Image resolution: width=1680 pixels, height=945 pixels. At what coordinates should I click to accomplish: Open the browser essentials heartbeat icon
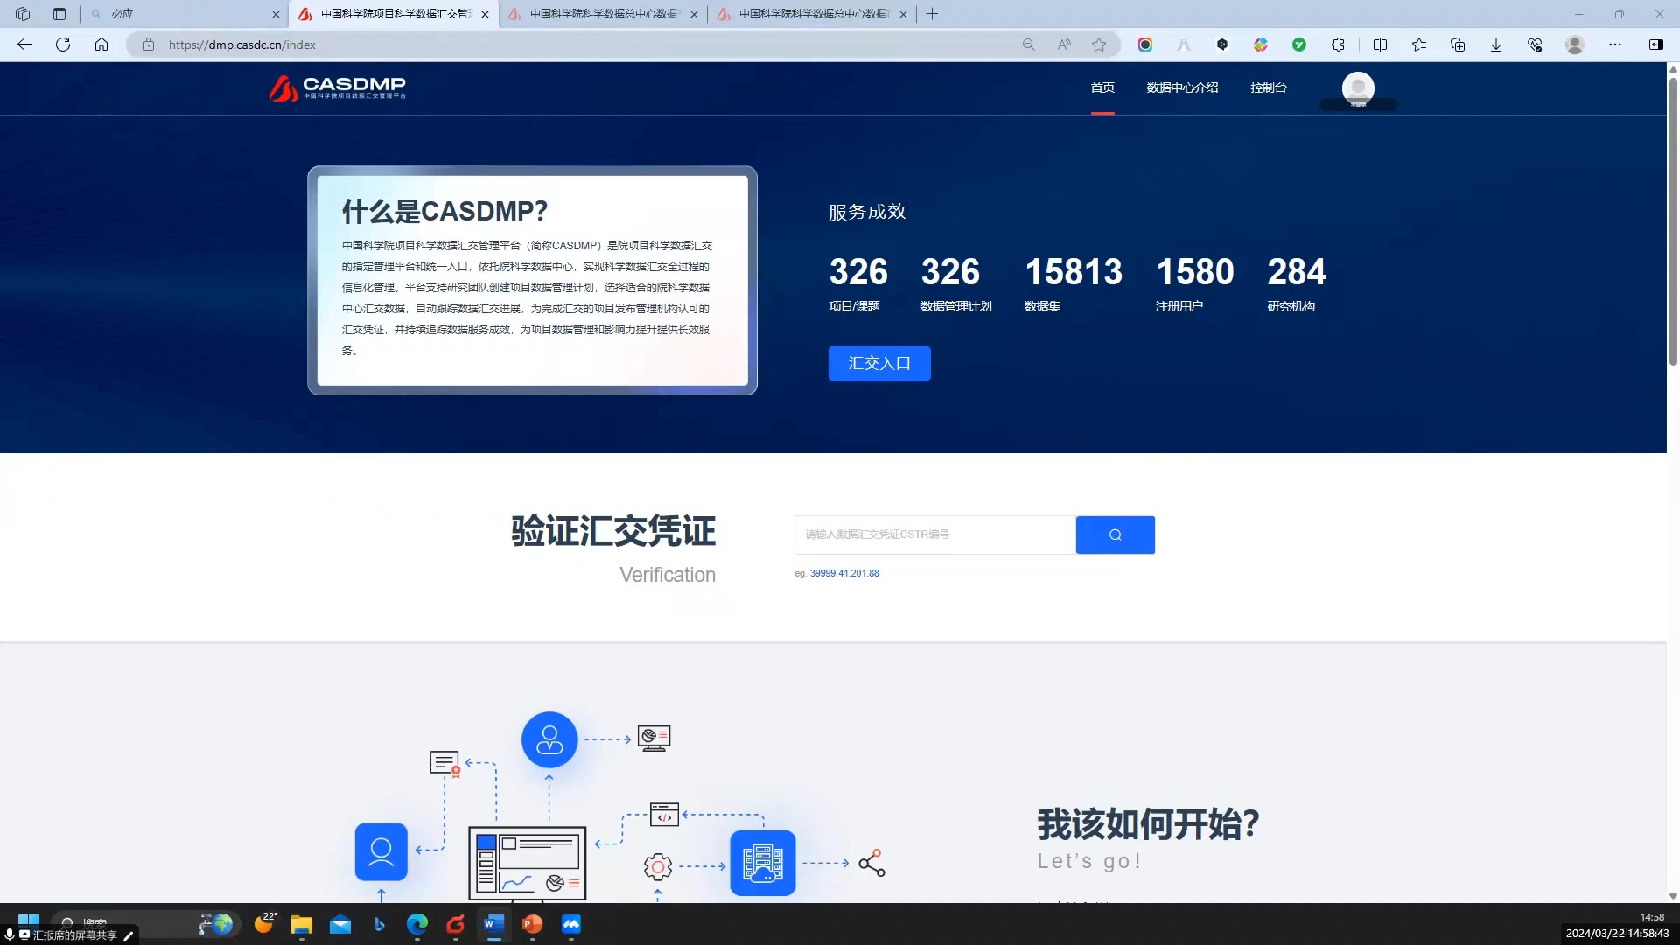tap(1535, 45)
